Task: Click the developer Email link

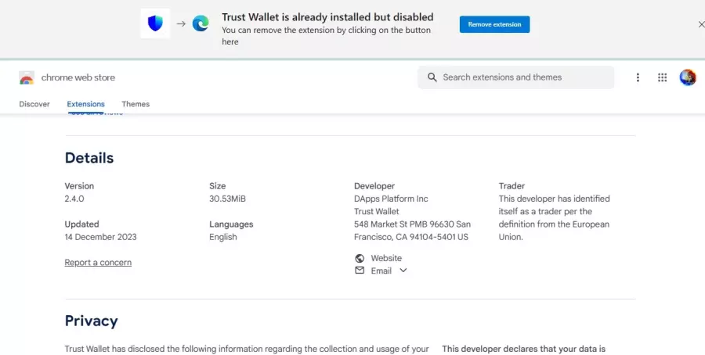Action: pos(381,271)
